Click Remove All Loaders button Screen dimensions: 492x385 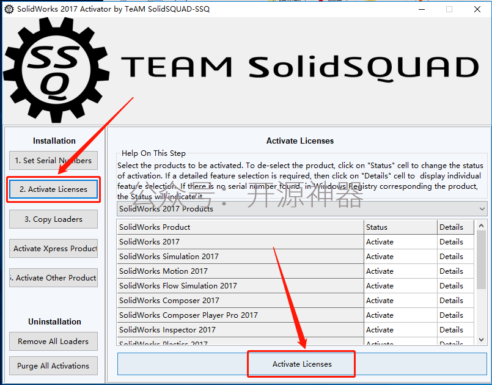click(x=53, y=342)
